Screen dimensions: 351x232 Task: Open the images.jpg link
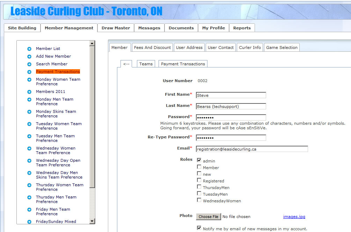[x=294, y=217]
